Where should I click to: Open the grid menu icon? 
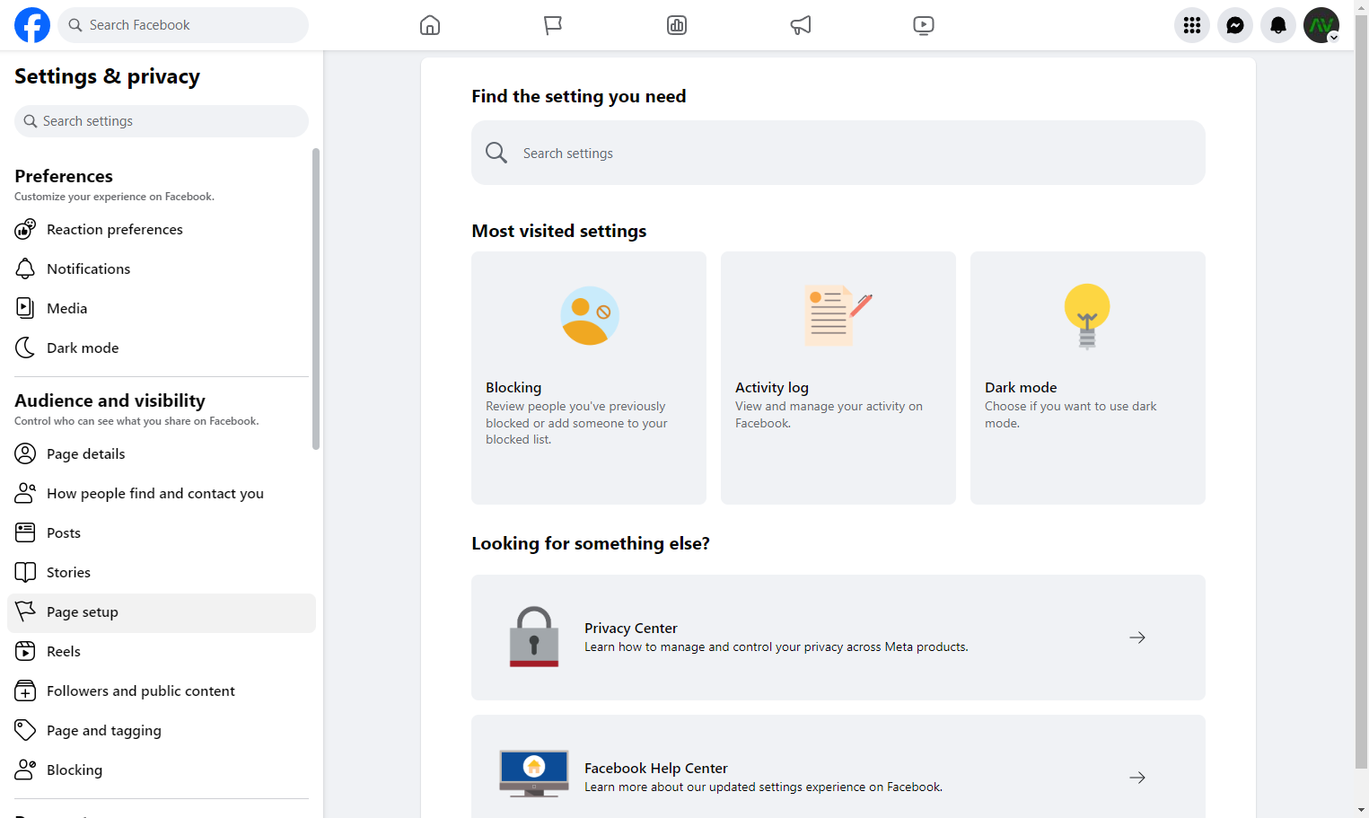1192,25
